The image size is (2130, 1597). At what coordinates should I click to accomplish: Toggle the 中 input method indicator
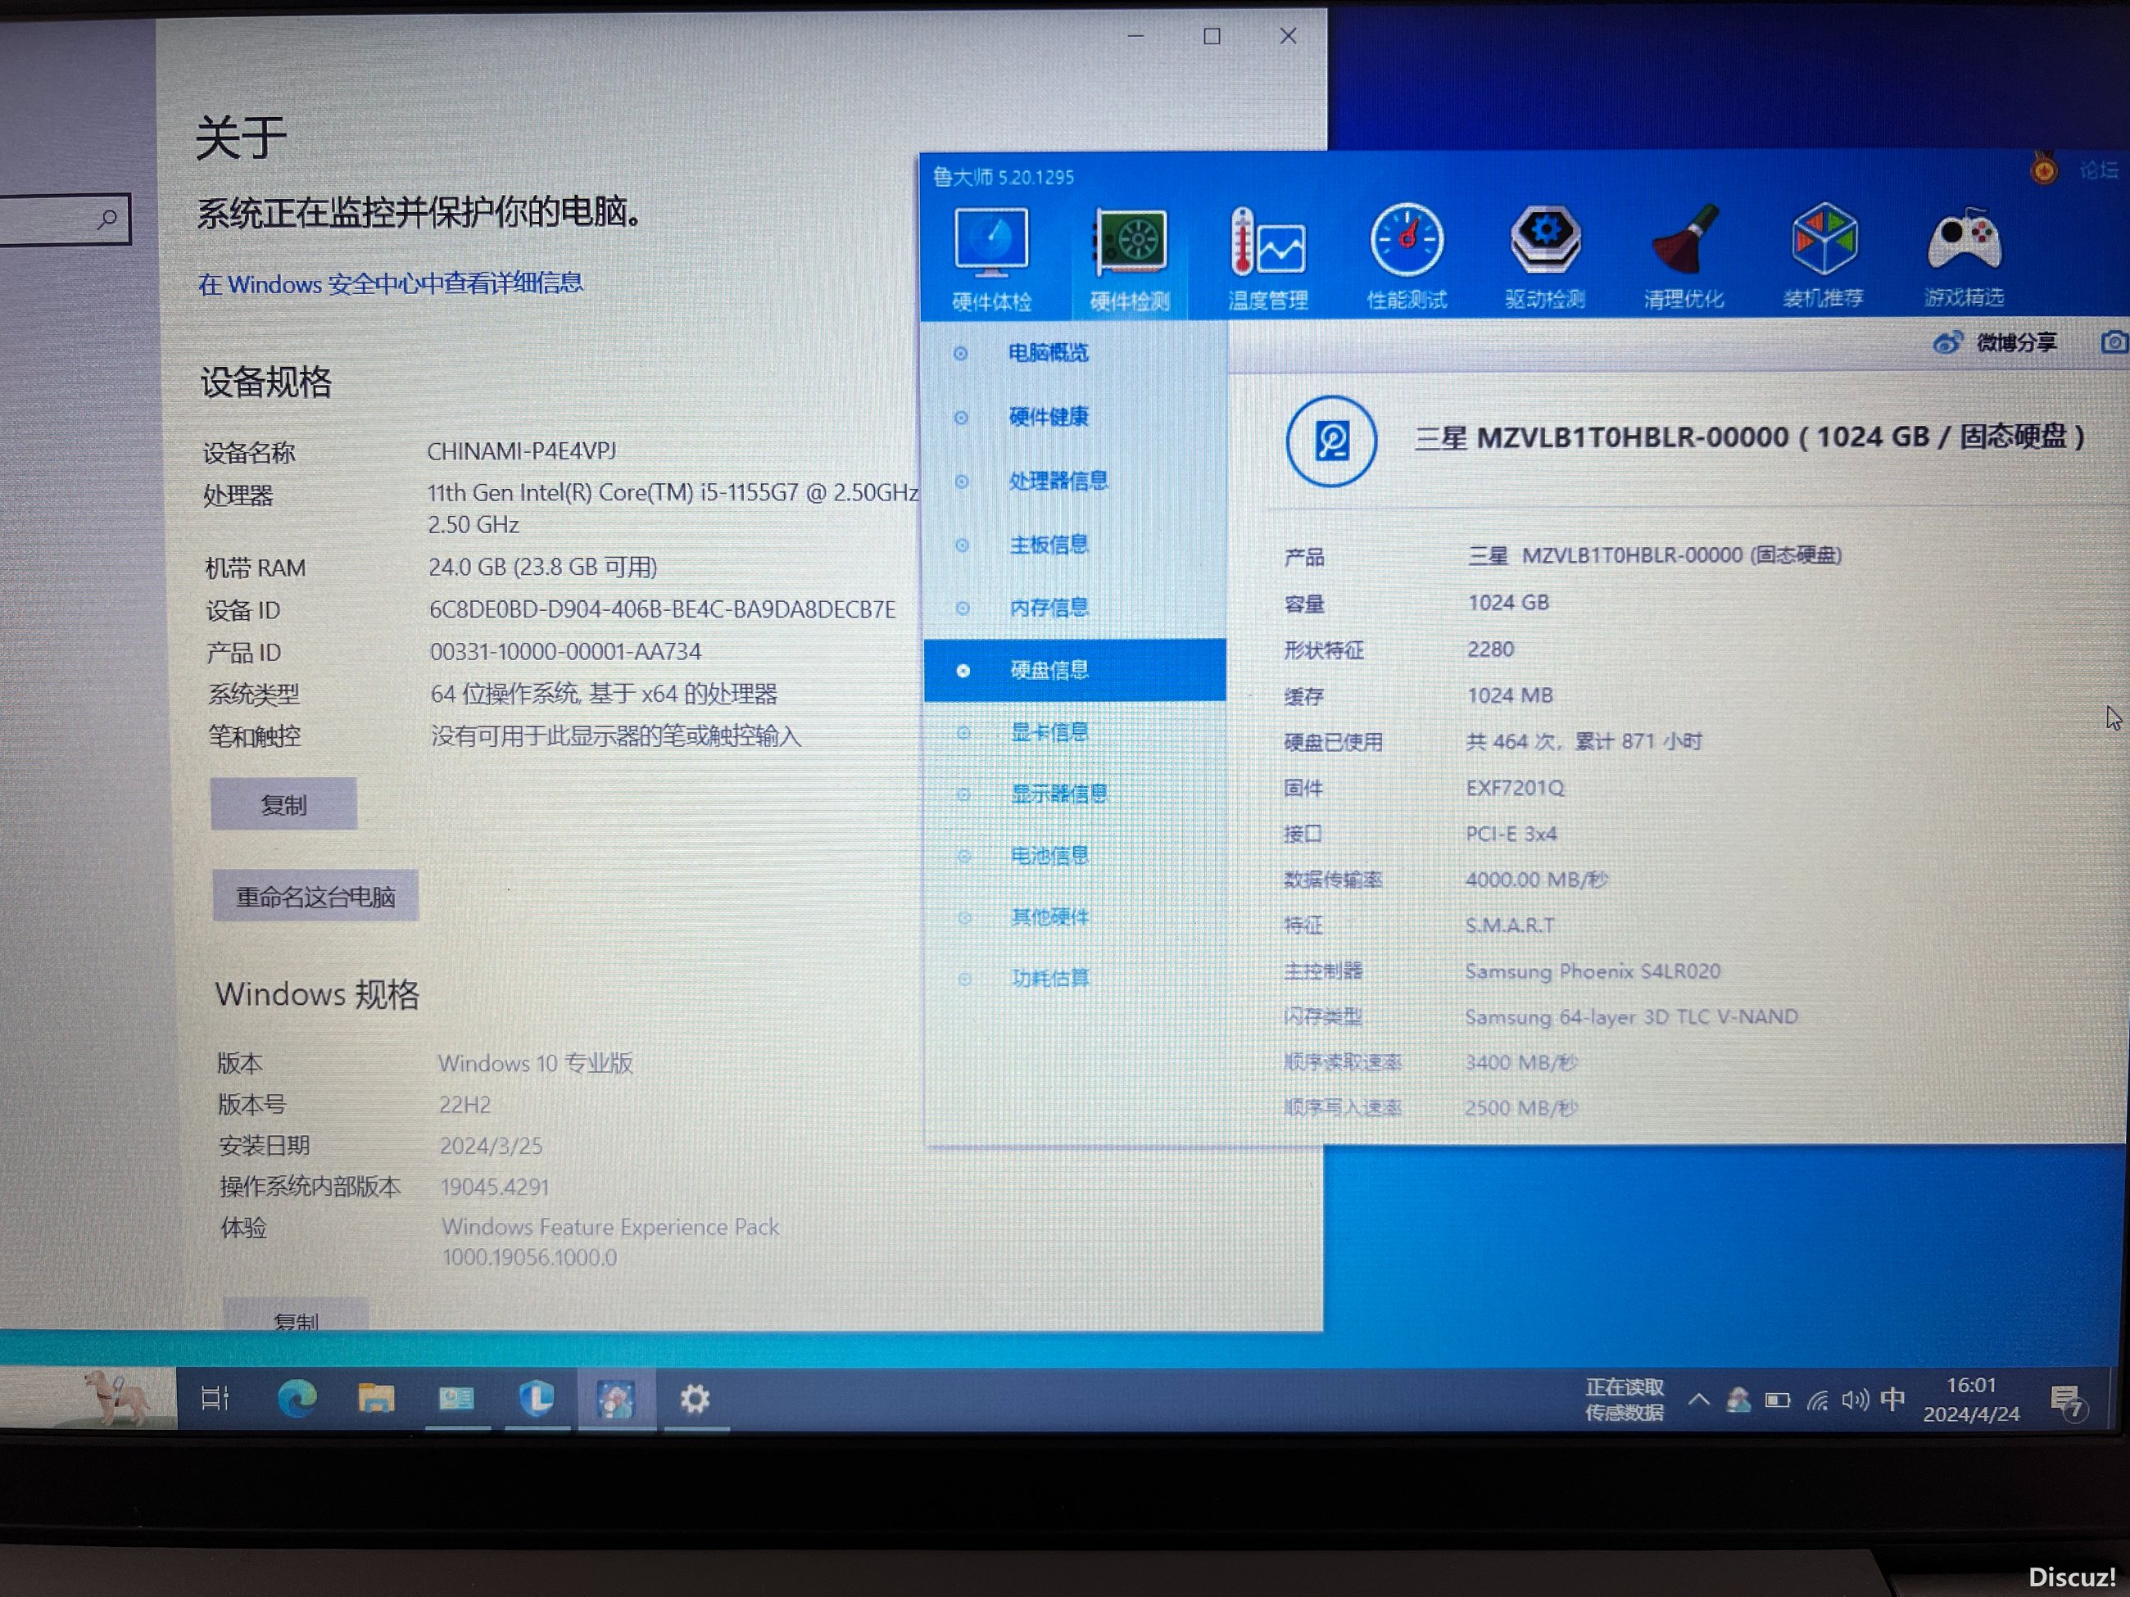tap(1893, 1399)
